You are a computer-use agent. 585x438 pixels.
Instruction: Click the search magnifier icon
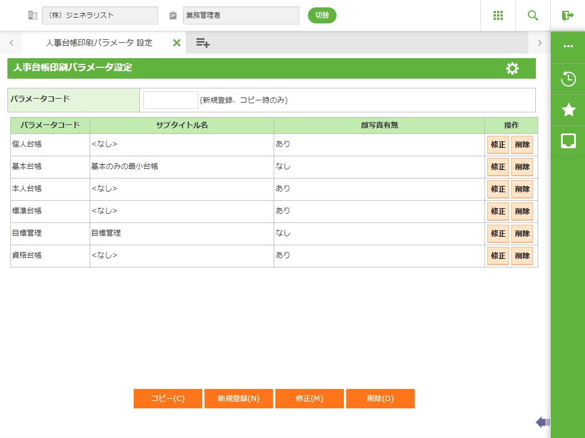(532, 15)
